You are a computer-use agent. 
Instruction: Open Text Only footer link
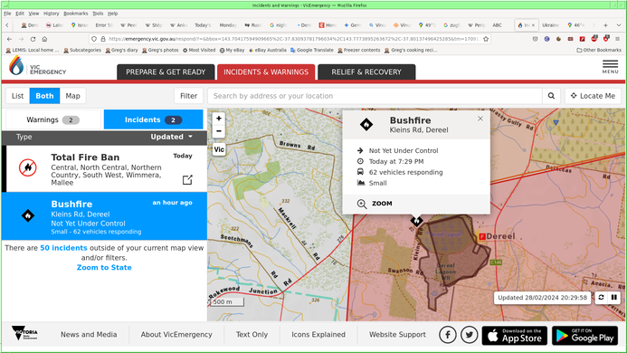tap(252, 335)
